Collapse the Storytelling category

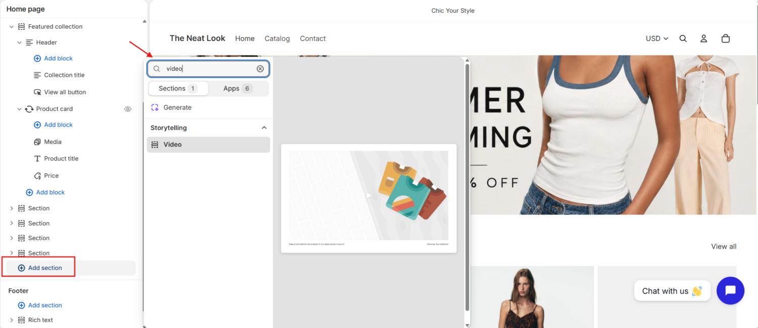click(264, 128)
